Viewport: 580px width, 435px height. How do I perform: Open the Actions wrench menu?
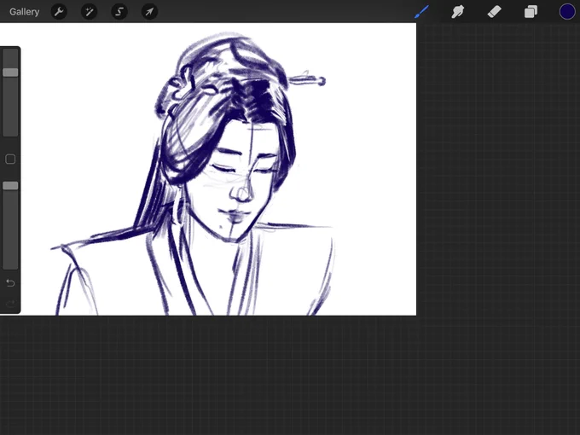click(59, 12)
